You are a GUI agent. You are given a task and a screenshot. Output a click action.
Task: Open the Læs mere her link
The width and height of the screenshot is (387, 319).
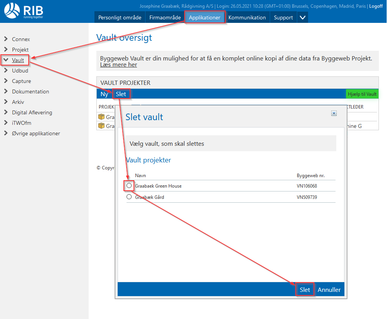(118, 65)
